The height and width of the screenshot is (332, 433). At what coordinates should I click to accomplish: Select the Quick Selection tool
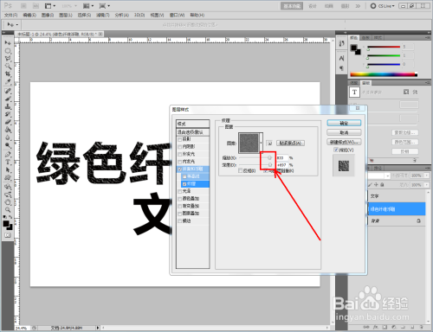pyautogui.click(x=8, y=67)
